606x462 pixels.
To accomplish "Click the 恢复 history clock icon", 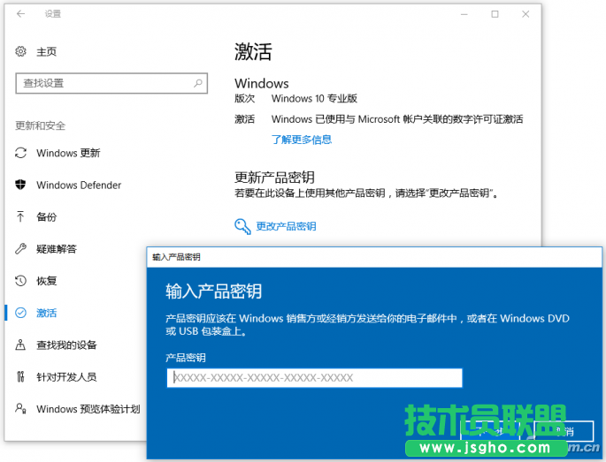I will click(20, 281).
